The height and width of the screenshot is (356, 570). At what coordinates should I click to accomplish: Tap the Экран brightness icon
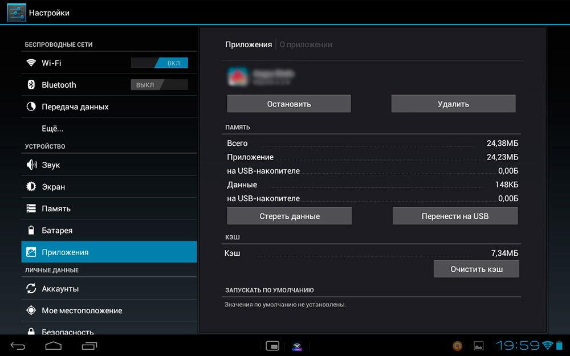[31, 187]
